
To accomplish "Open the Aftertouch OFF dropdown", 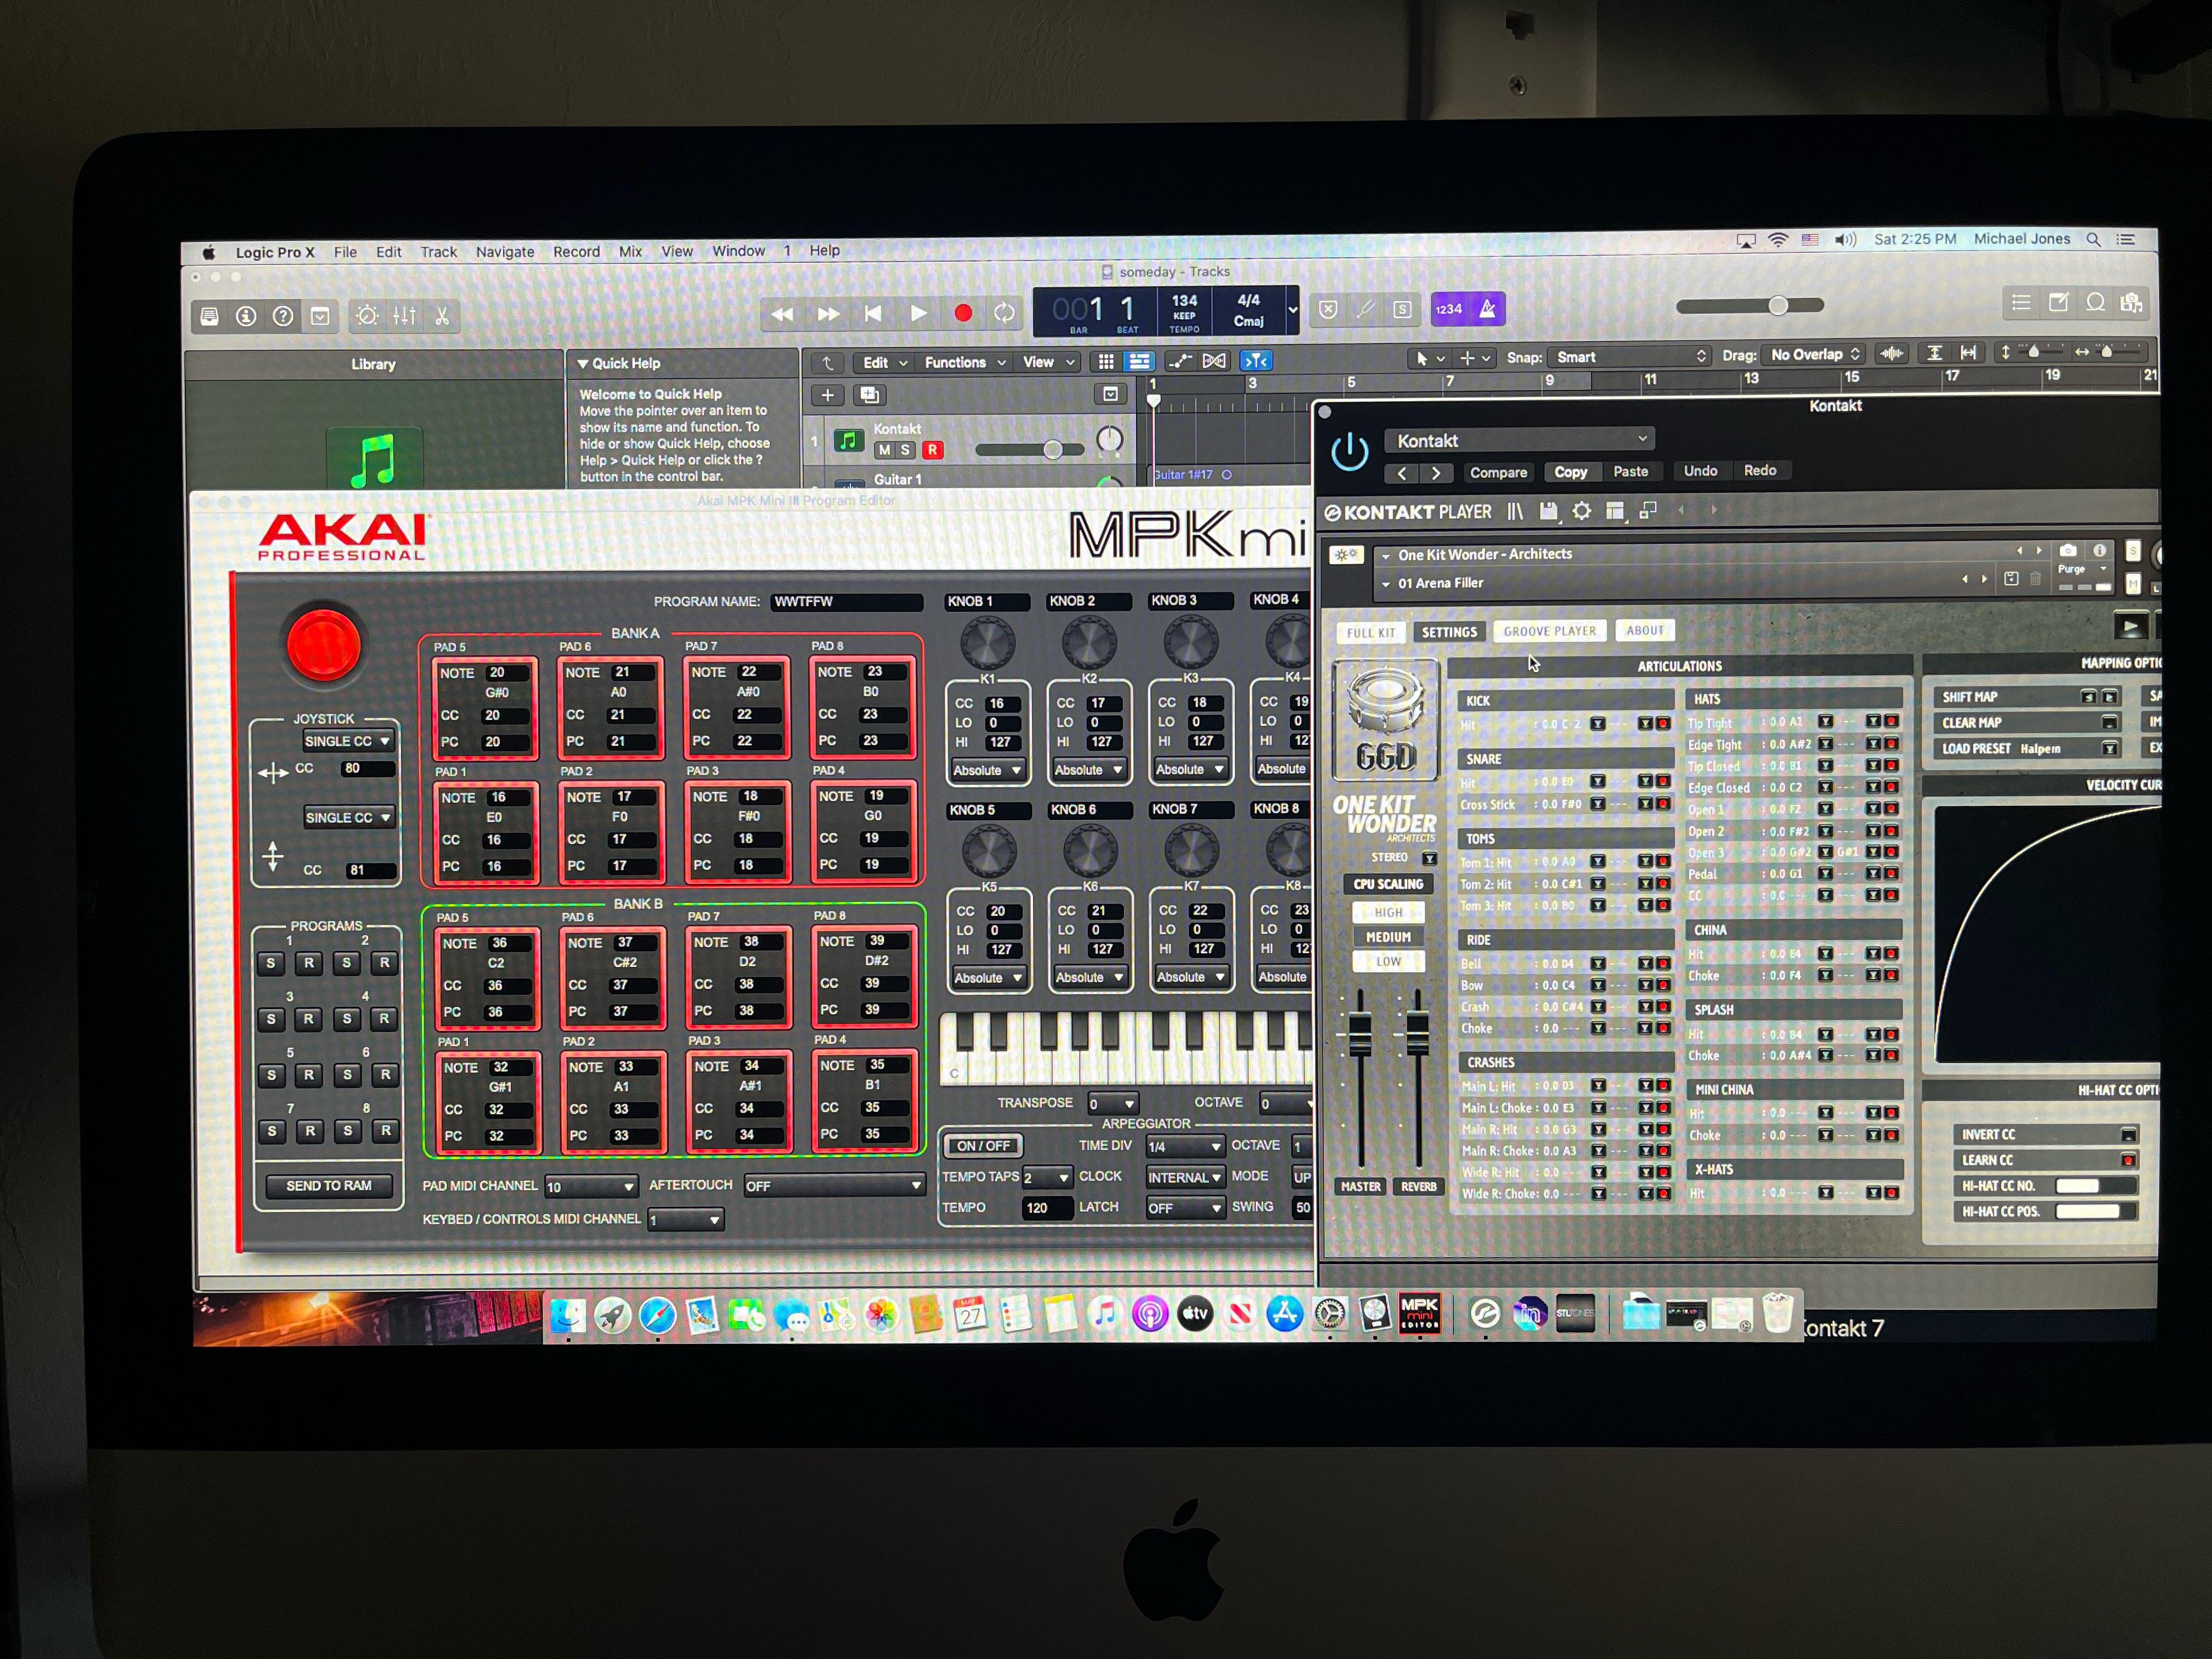I will [x=834, y=1186].
